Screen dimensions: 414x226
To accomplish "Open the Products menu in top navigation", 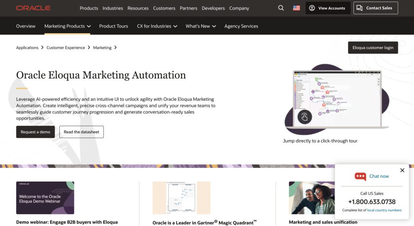I will [x=89, y=8].
